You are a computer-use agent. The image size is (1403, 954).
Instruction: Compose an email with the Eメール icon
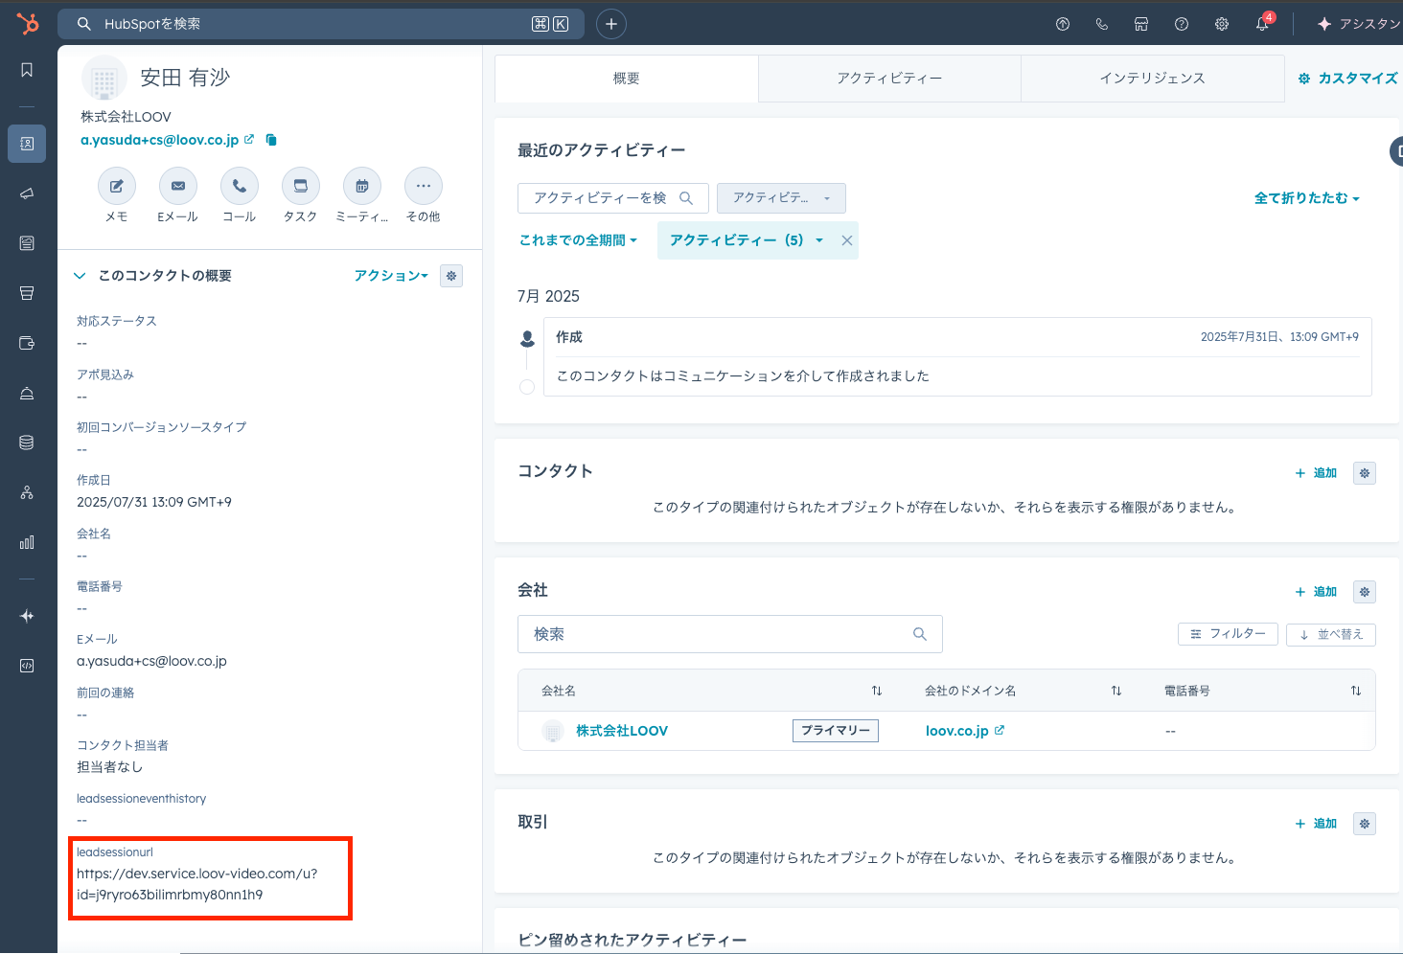point(178,186)
